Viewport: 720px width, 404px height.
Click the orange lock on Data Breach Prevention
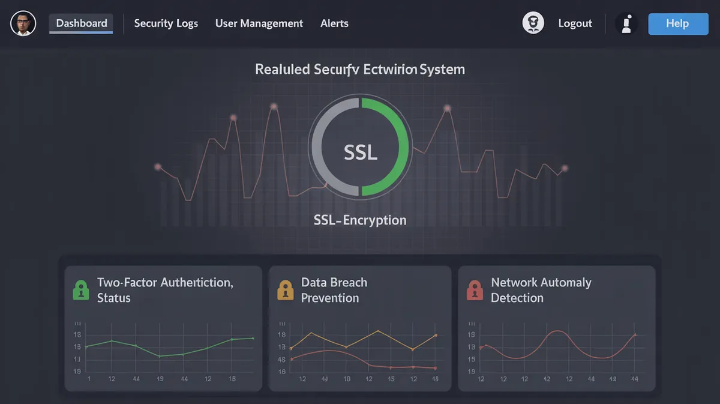tap(284, 290)
